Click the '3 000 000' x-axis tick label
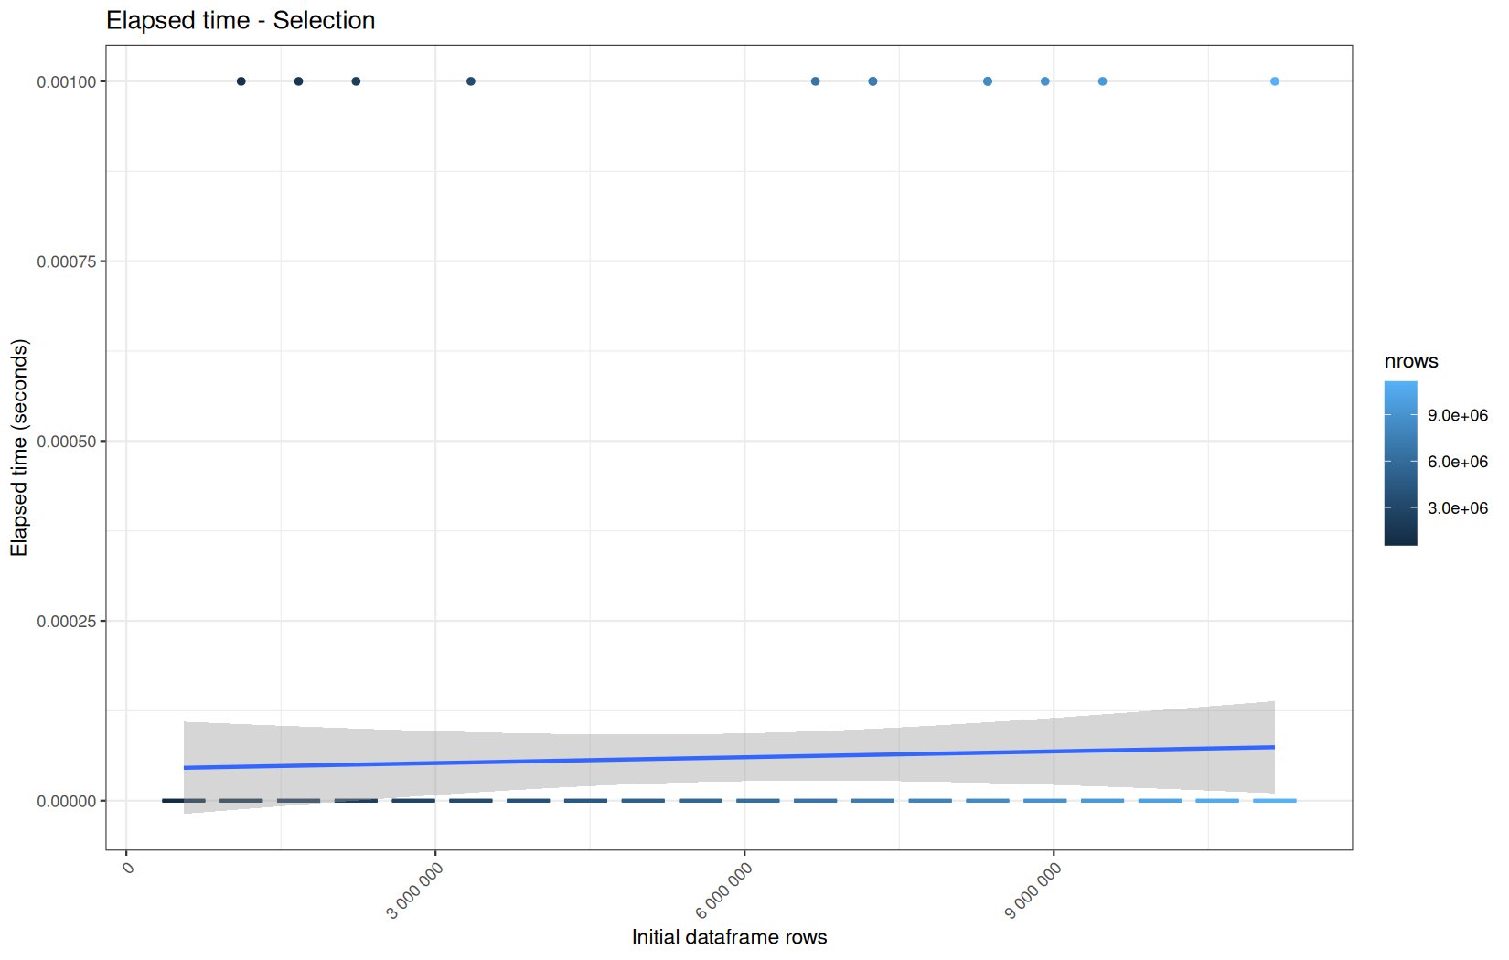Screen dimensions: 1509x960 [x=415, y=891]
